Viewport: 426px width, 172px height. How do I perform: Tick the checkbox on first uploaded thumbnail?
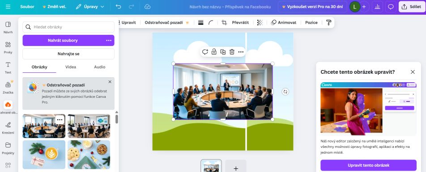28,120
